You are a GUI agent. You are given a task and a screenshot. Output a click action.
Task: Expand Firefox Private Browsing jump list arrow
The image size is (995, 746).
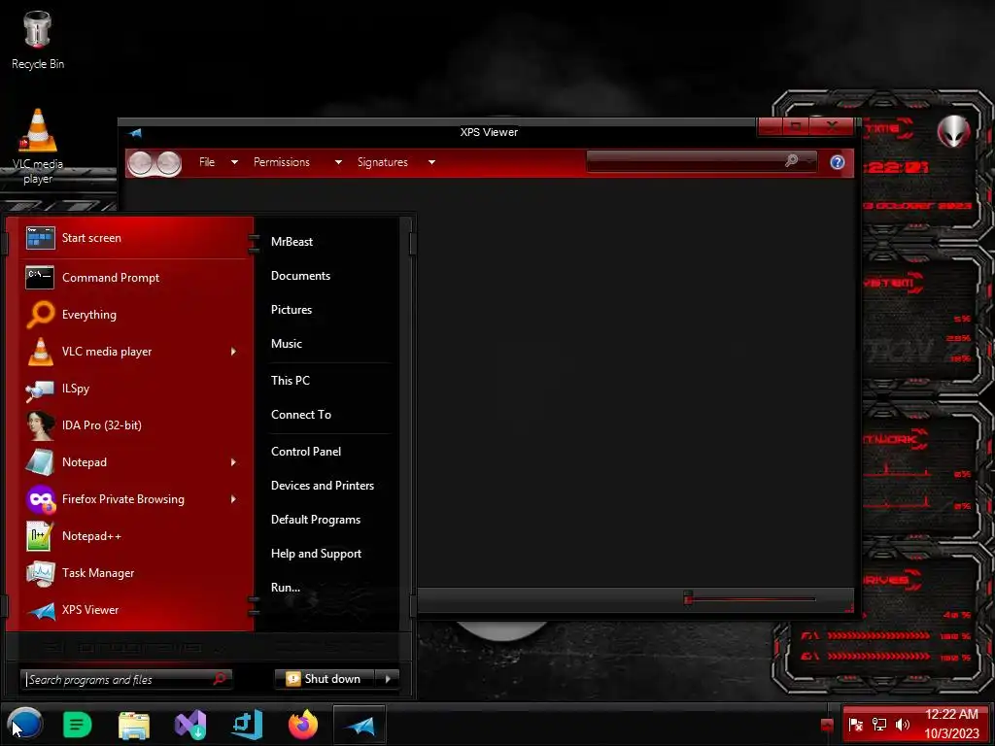pos(233,499)
